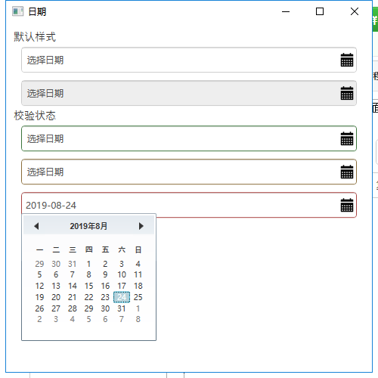Viewport: 378px width, 378px height.
Task: Choose greyed day 8 of next month
Action: pos(138,319)
